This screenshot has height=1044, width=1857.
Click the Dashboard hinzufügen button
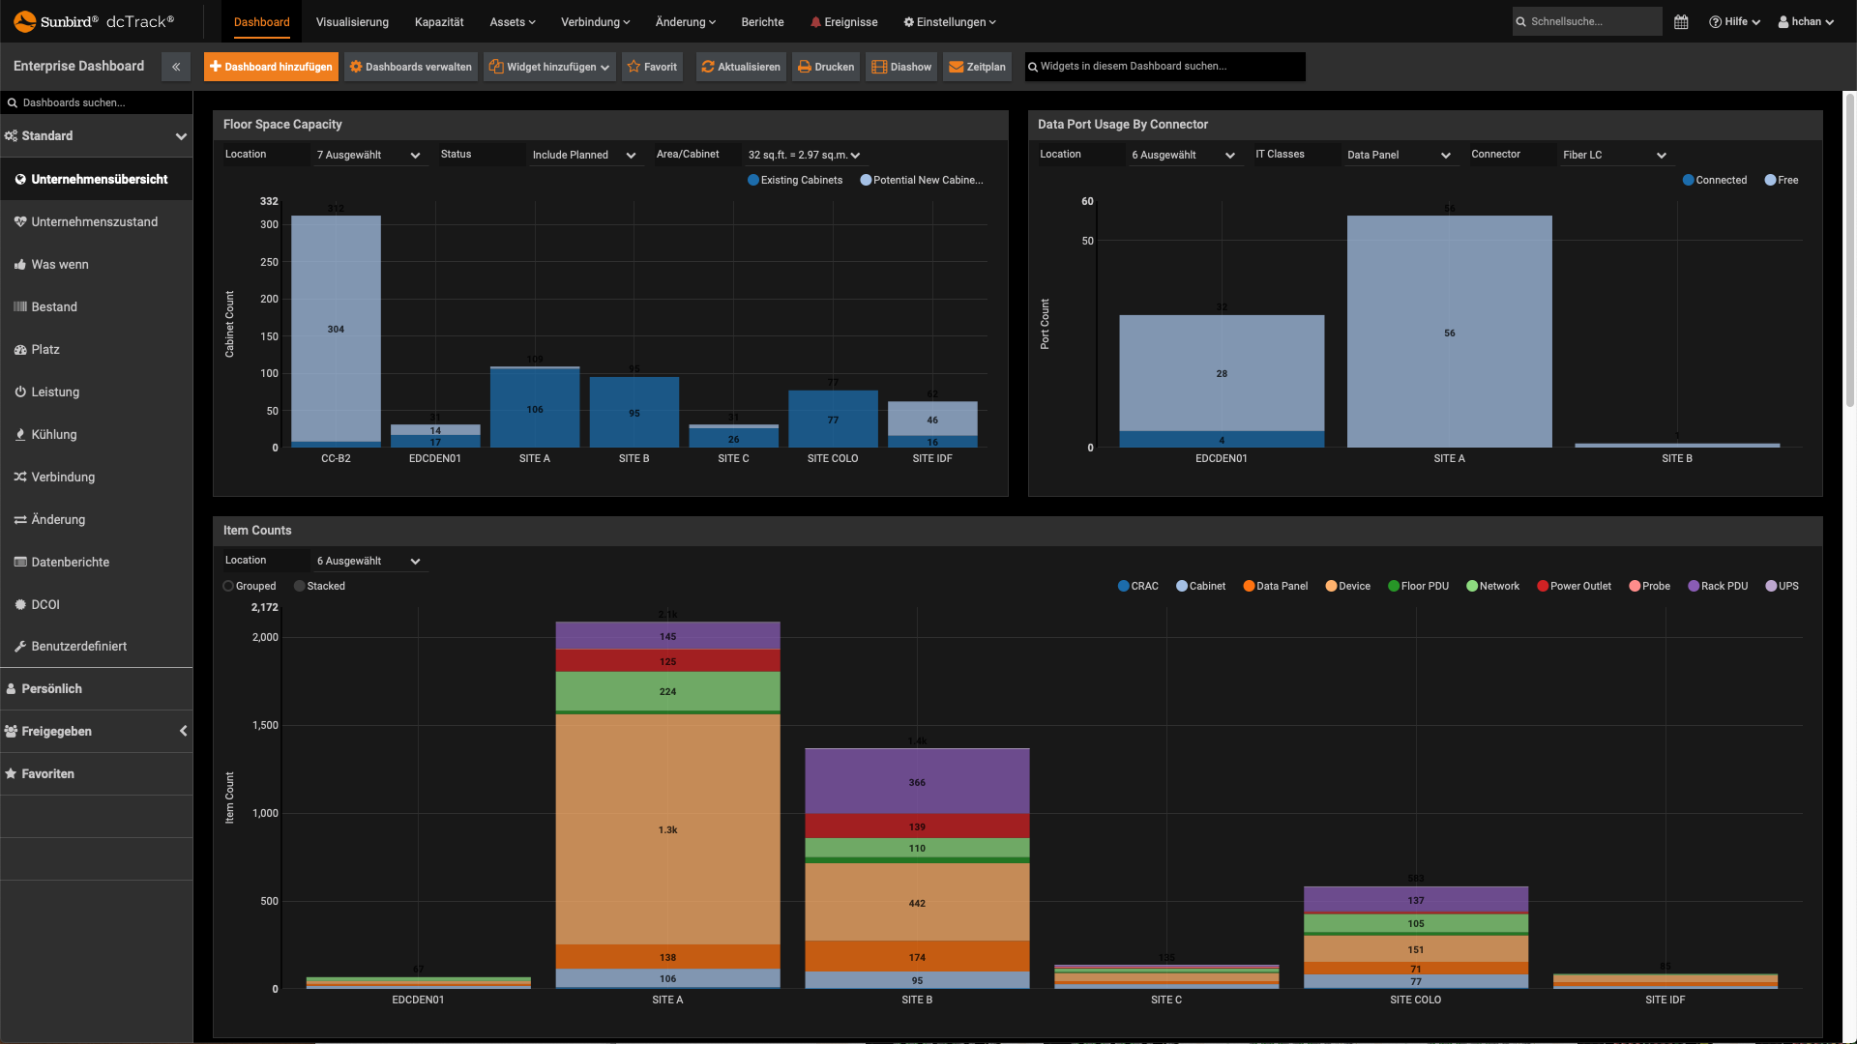tap(271, 67)
